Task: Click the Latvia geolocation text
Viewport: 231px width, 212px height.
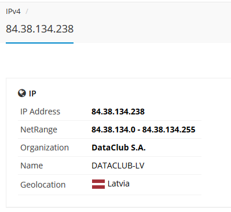Action: click(119, 184)
